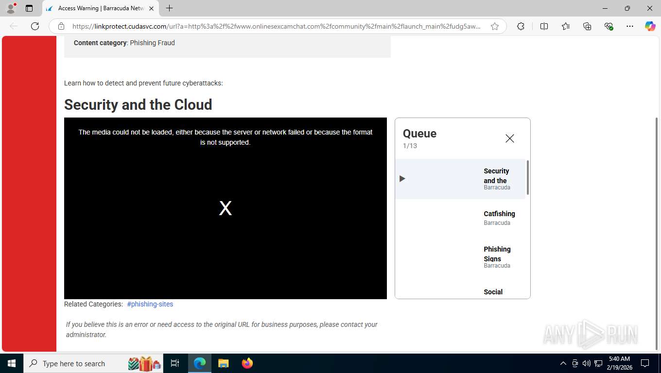This screenshot has height=373, width=661.
Task: Play the Security and the Cloud queue item
Action: click(460, 179)
